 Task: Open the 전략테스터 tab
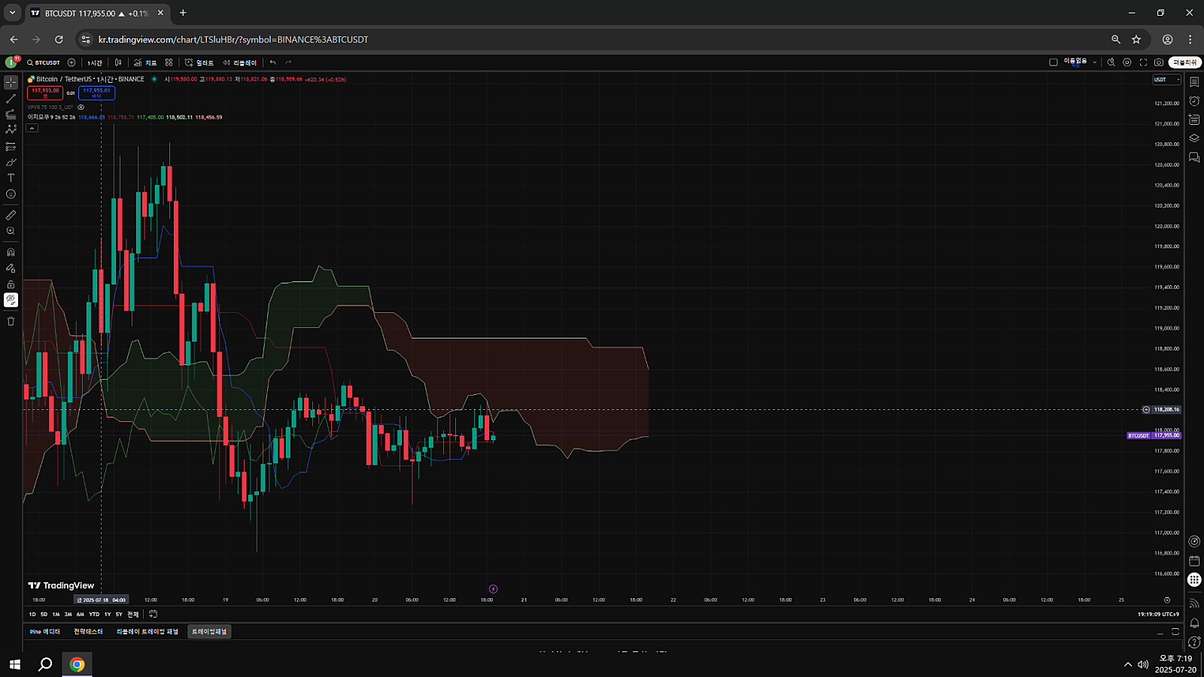(x=88, y=632)
